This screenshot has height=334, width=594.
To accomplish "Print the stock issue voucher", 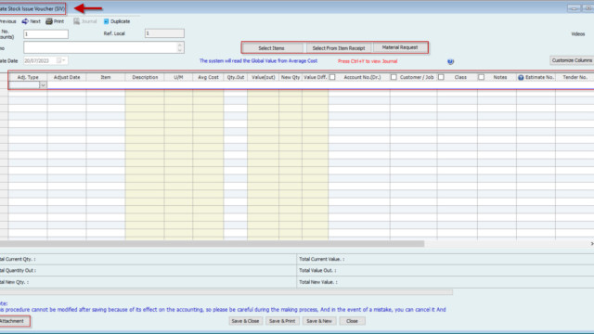I will (55, 21).
